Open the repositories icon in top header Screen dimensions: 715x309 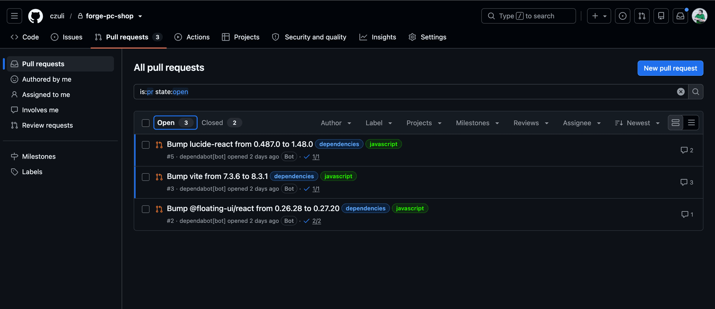pos(661,16)
